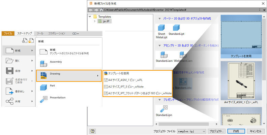Switch to the コラボレーション ribbon tab
The width and height of the screenshot is (267, 135).
(57, 33)
